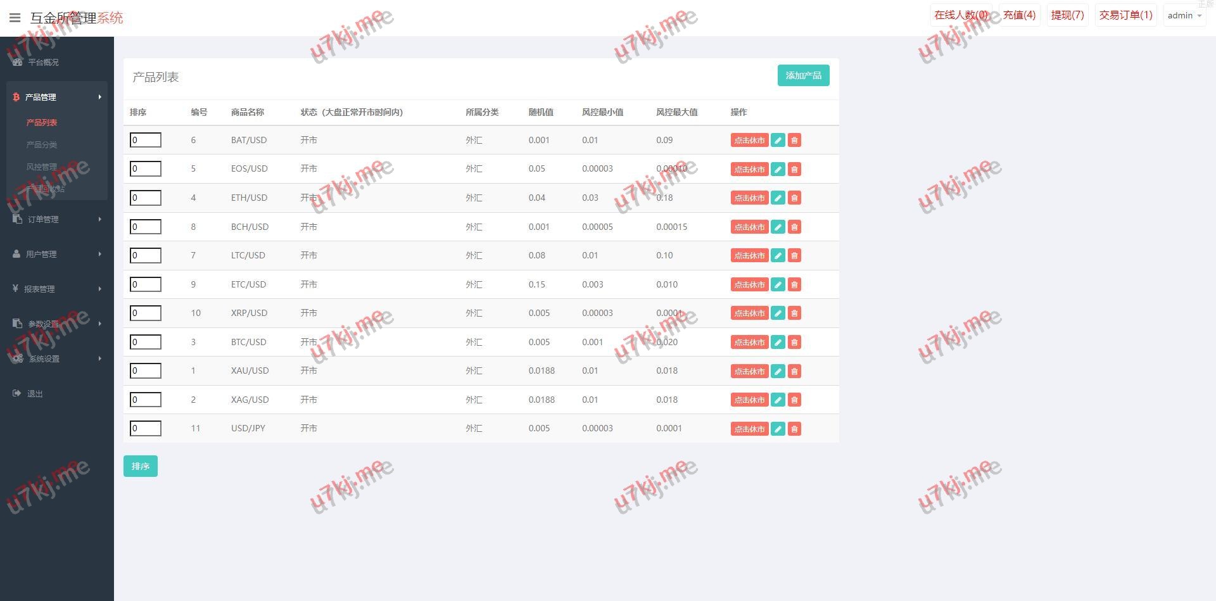
Task: Click sort order input for XRP/USD row
Action: click(x=146, y=313)
